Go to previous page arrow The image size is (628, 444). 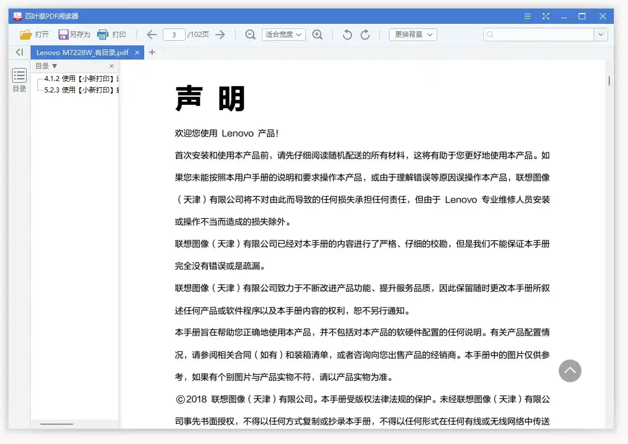[152, 35]
